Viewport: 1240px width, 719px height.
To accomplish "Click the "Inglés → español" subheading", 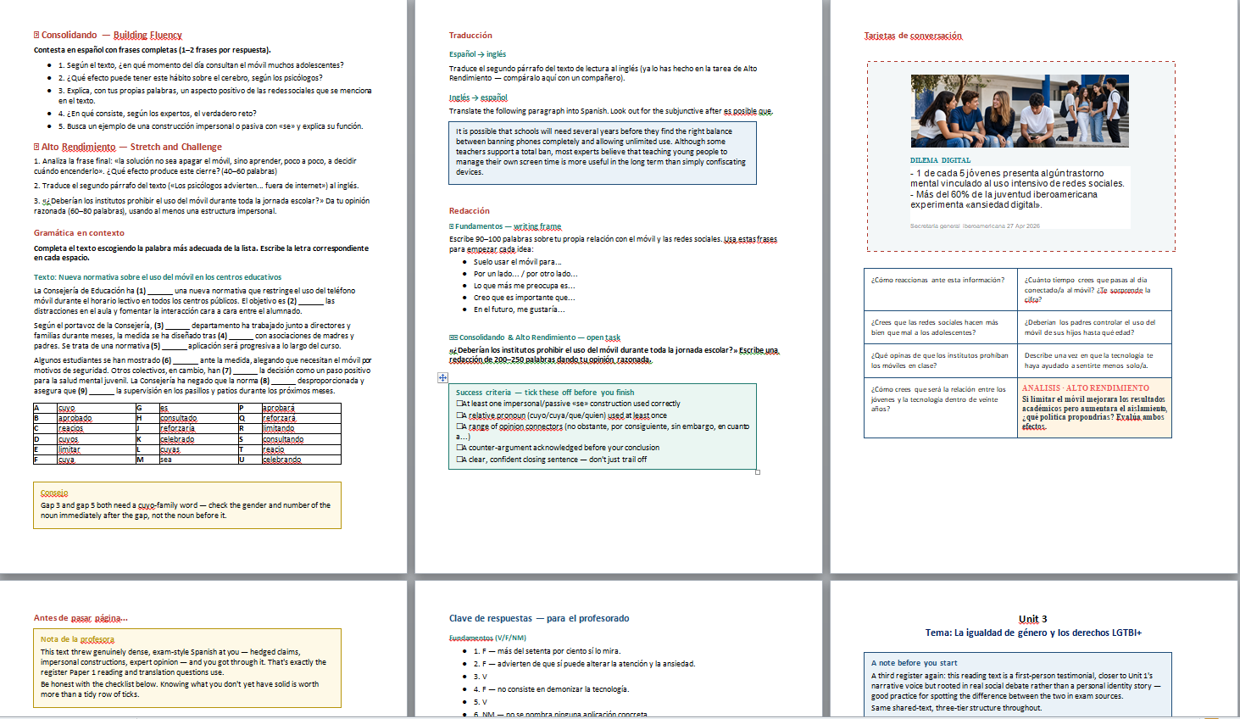I will click(478, 98).
